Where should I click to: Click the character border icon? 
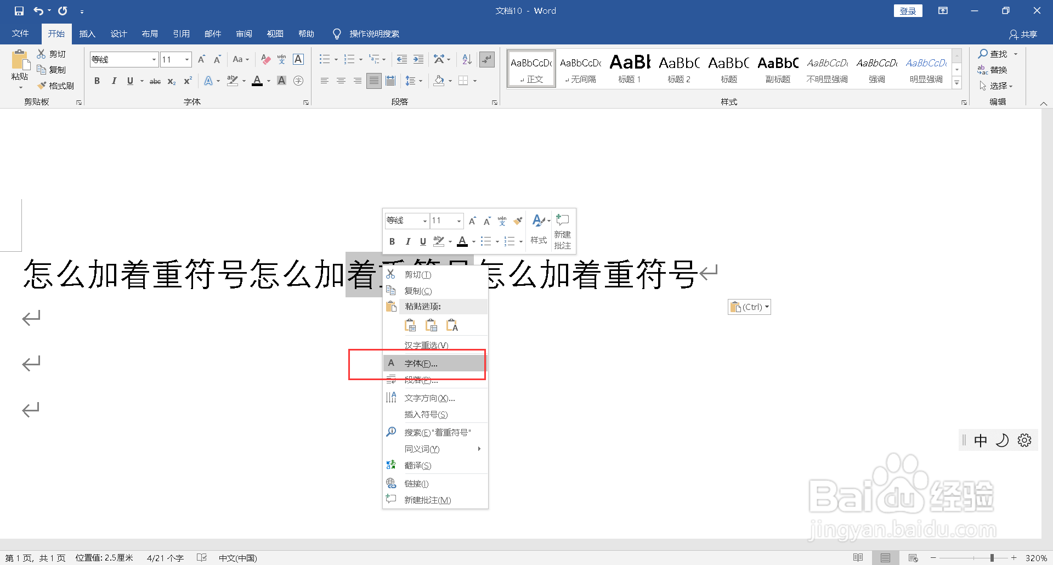(x=298, y=59)
